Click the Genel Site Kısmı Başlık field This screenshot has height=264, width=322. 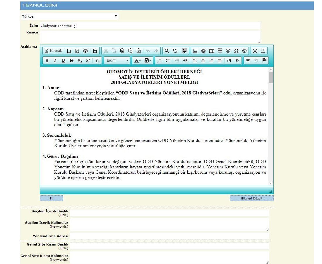click(x=169, y=246)
